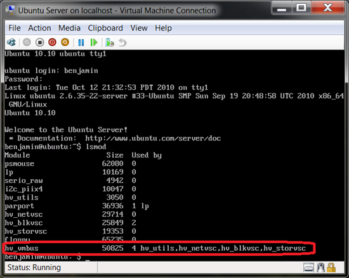The height and width of the screenshot is (278, 349).
Task: Click the window title text
Action: tap(117, 10)
